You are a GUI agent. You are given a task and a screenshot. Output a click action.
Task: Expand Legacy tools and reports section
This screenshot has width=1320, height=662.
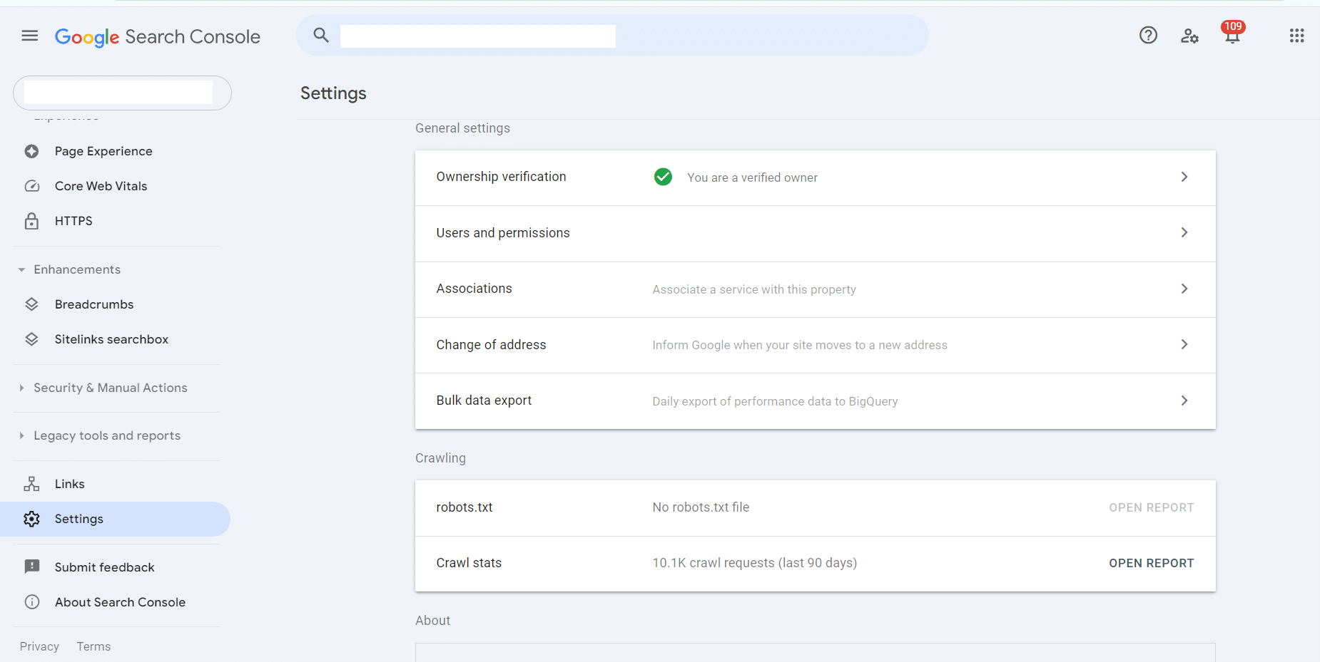point(100,435)
